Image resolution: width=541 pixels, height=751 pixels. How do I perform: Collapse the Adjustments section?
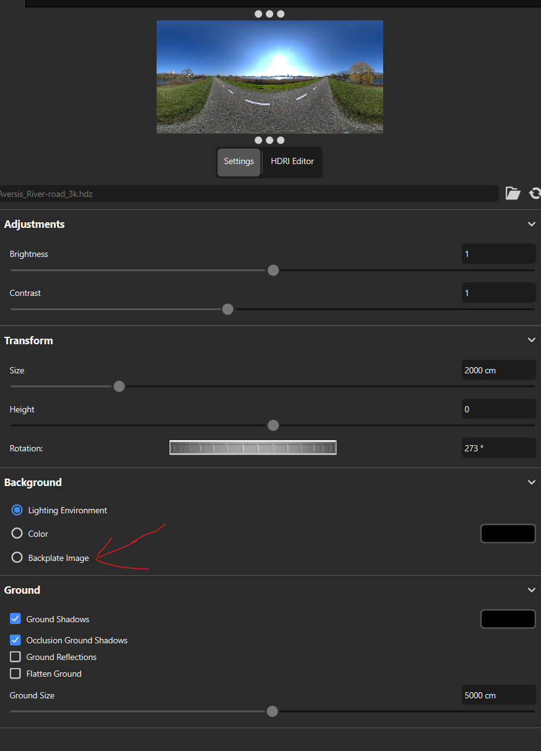(x=531, y=224)
